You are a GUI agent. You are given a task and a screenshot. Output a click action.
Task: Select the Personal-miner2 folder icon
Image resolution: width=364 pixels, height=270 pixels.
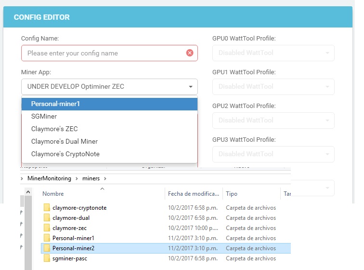click(47, 248)
